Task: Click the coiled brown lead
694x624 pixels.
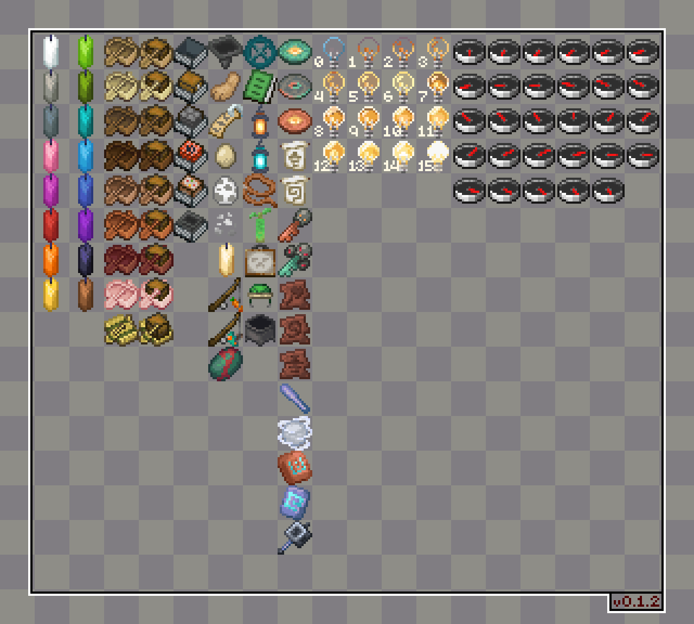Action: [260, 191]
